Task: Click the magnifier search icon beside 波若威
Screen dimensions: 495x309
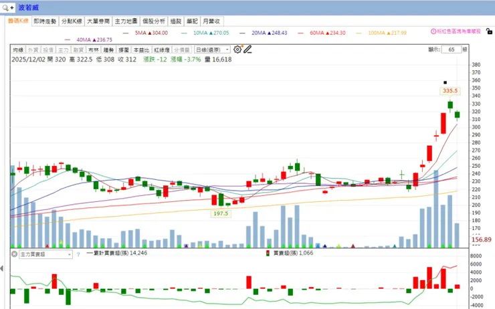Action: 5,7
